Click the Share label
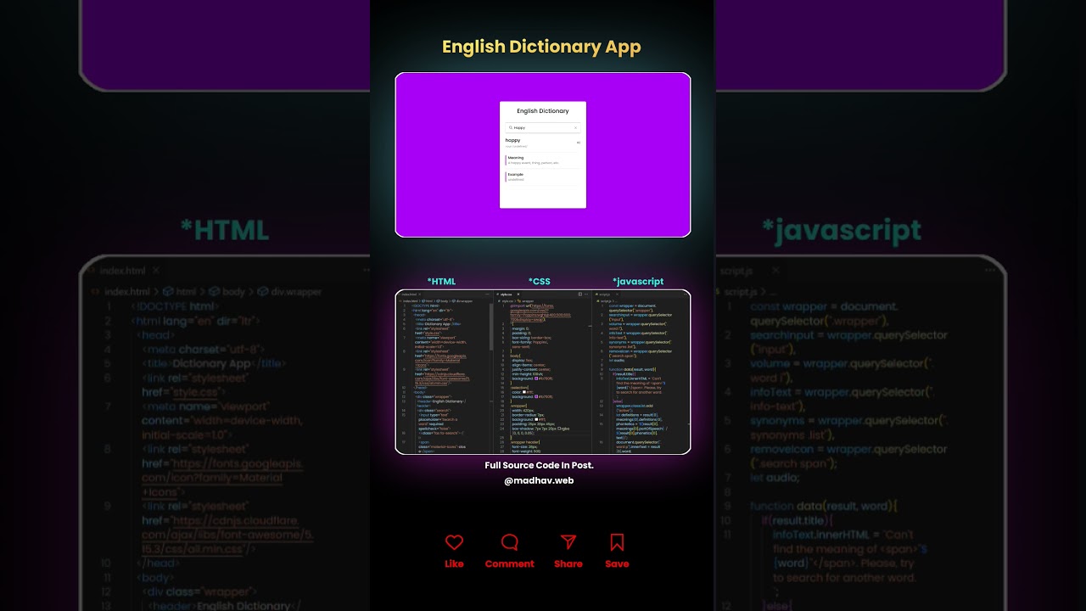Image resolution: width=1086 pixels, height=611 pixels. [568, 563]
